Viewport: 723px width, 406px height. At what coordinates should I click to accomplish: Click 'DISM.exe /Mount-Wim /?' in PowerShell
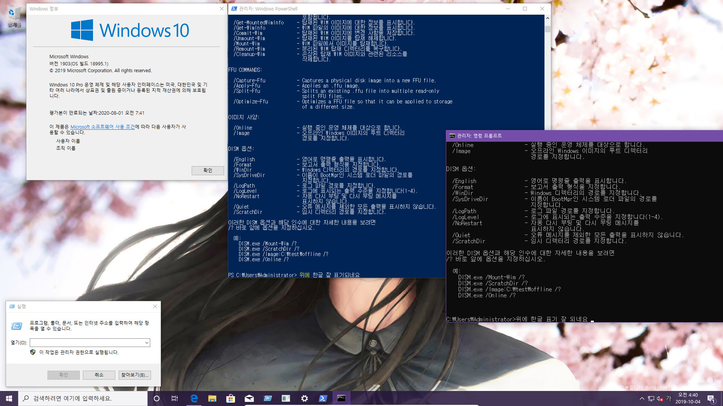pos(268,244)
